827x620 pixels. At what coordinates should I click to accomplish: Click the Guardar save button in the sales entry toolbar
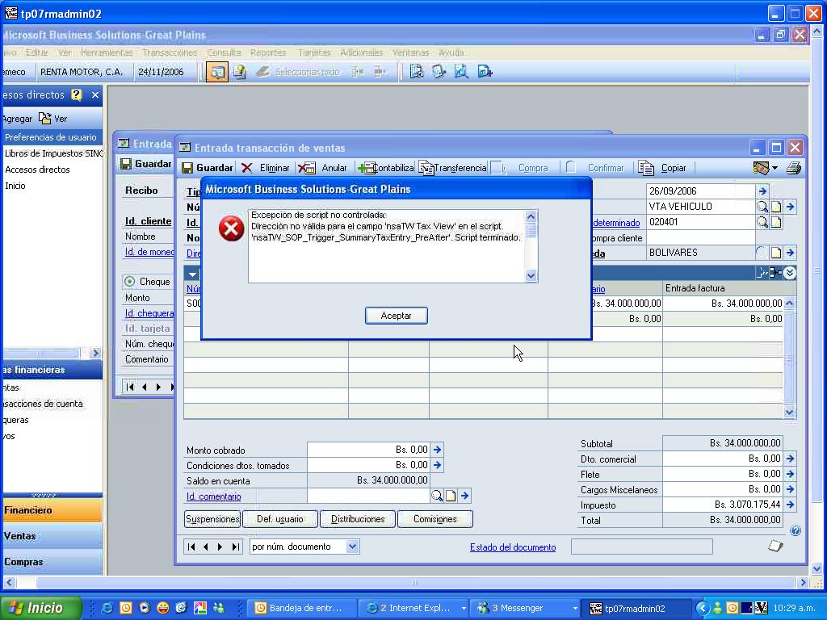point(208,168)
